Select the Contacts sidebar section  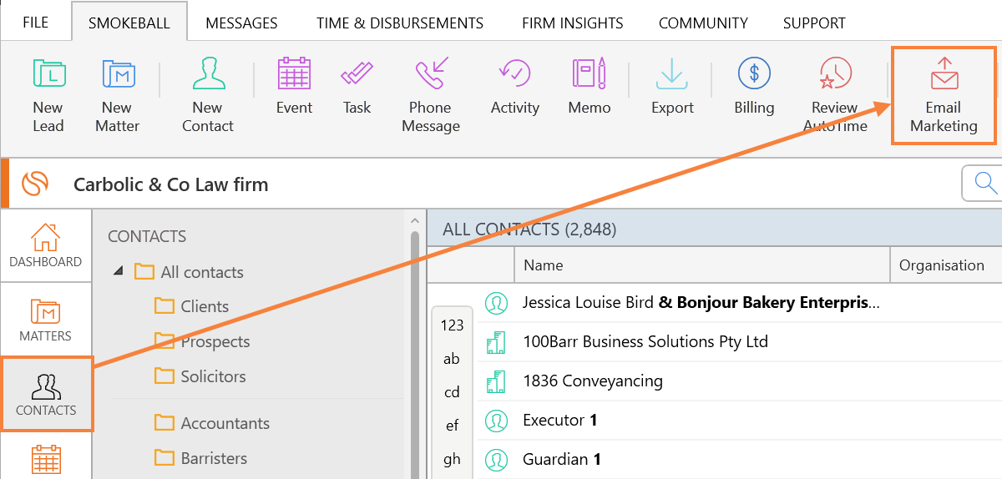click(46, 393)
